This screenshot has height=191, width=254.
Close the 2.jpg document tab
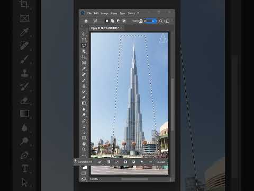122,28
